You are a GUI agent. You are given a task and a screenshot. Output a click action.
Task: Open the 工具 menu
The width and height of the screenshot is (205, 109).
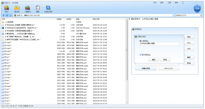(169, 2)
